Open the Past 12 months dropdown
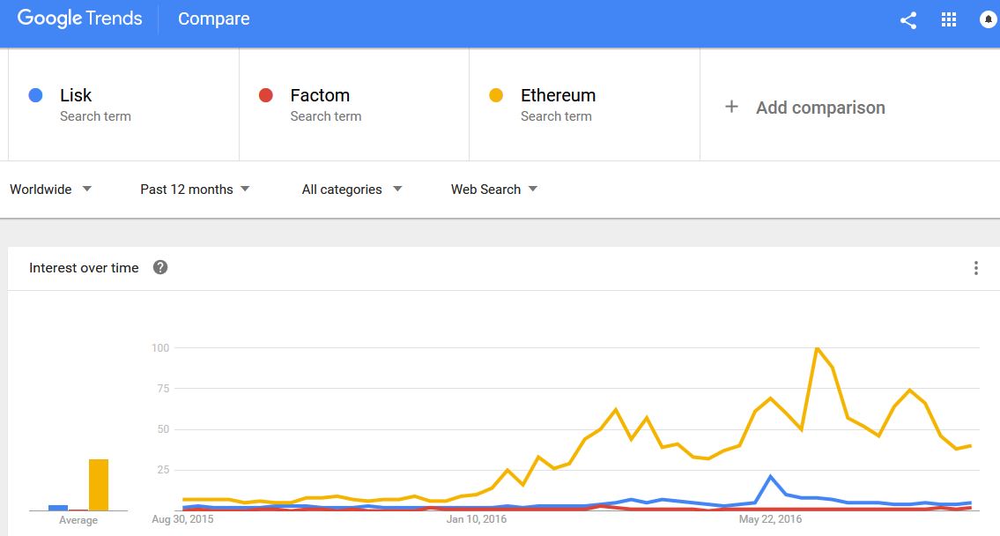The width and height of the screenshot is (1000, 536). click(195, 190)
